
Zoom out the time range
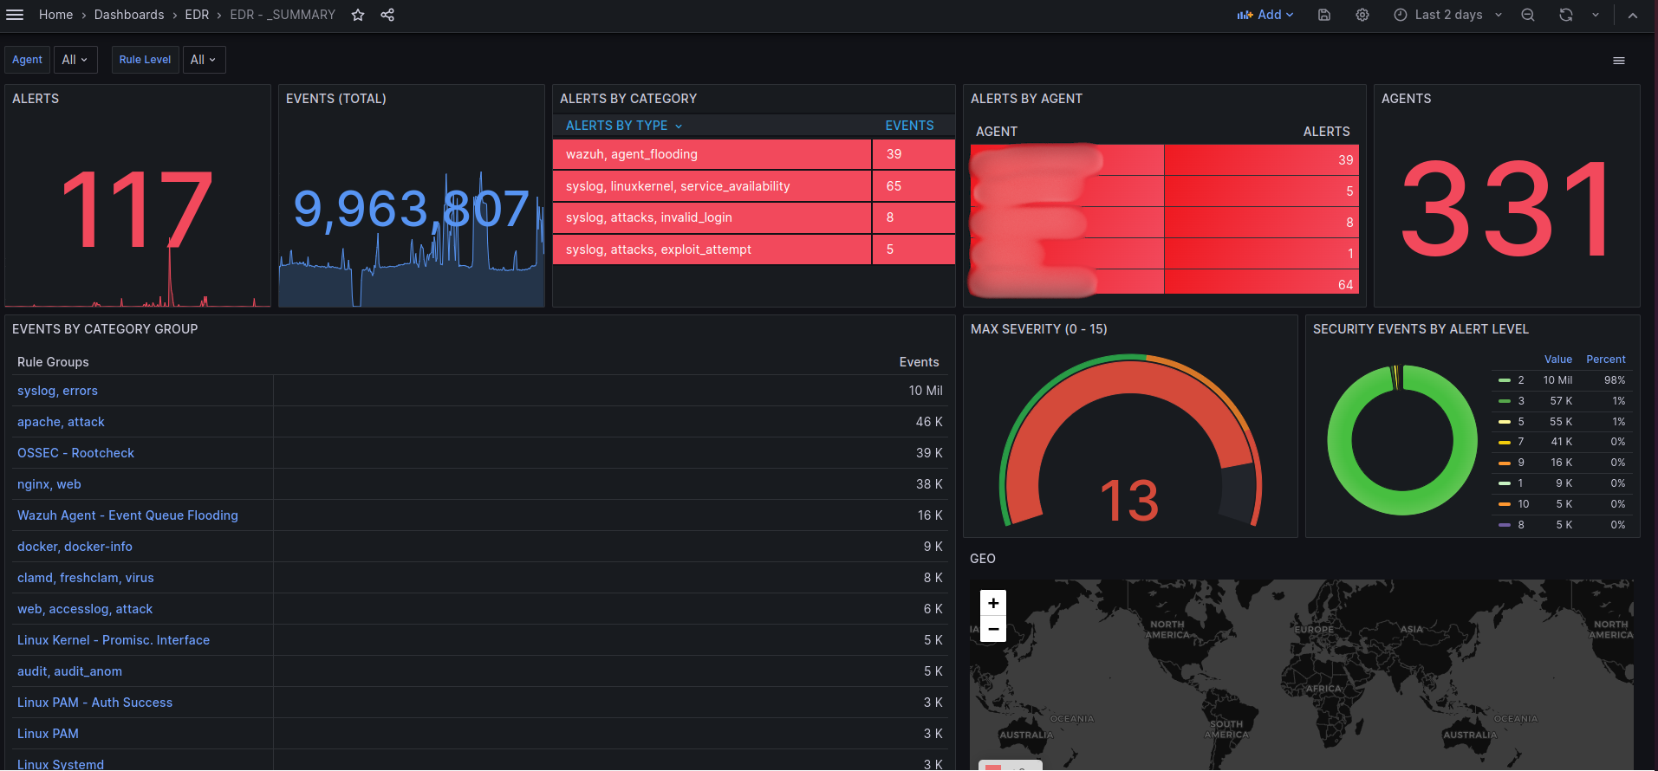click(x=1528, y=15)
